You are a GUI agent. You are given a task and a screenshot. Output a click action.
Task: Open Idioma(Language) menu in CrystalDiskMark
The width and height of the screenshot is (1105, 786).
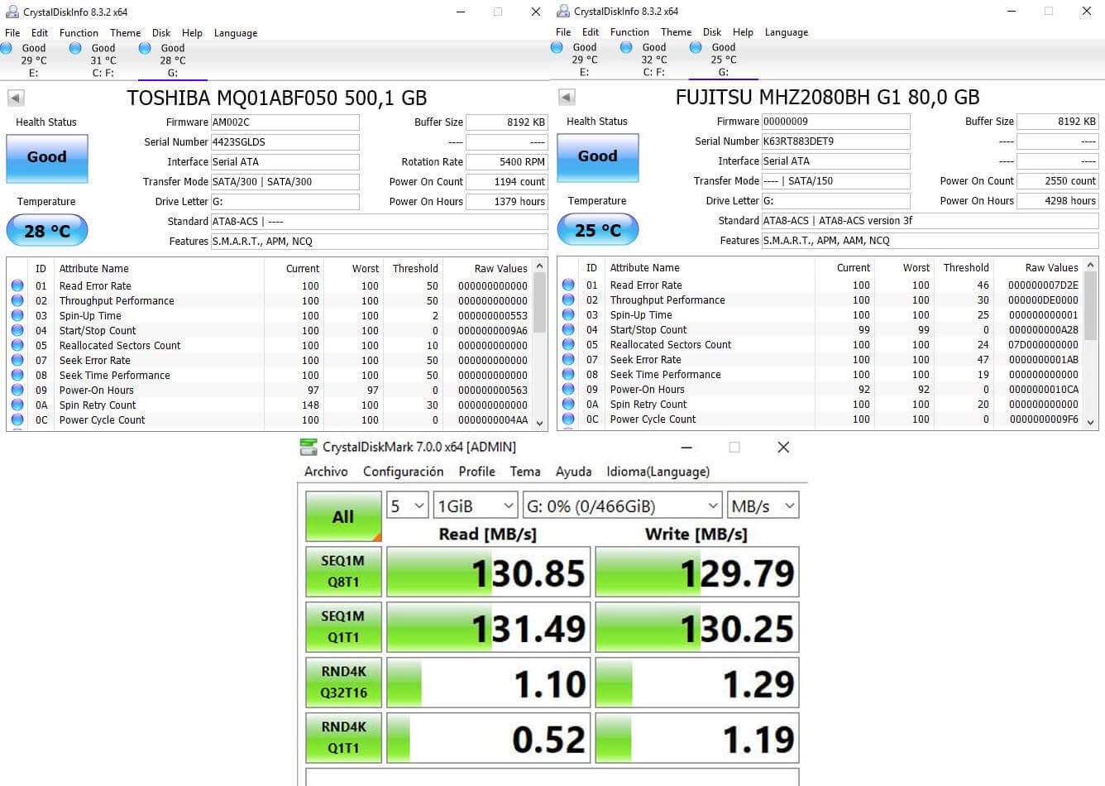[658, 472]
